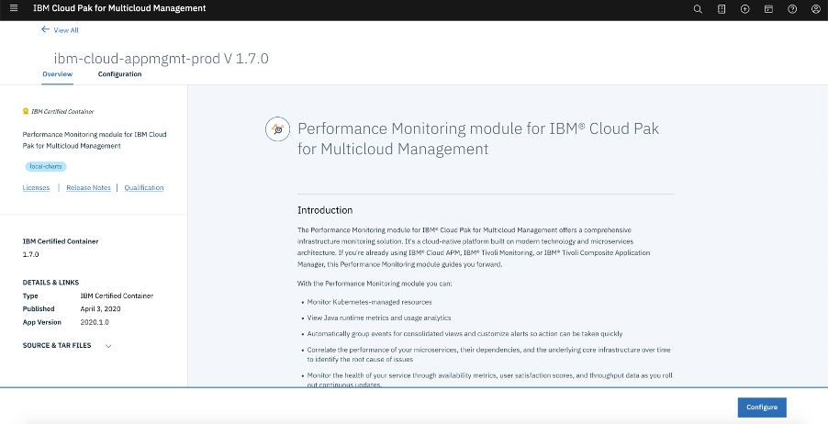This screenshot has width=828, height=424.
Task: Open the user profile icon
Action: 816,9
